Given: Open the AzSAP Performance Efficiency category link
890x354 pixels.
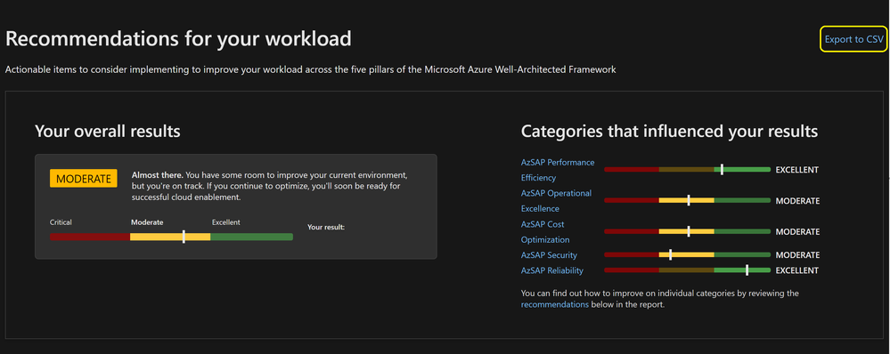Looking at the screenshot, I should 558,170.
